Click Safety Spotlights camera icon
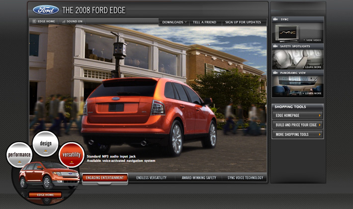The width and height of the screenshot is (353, 209). [275, 46]
